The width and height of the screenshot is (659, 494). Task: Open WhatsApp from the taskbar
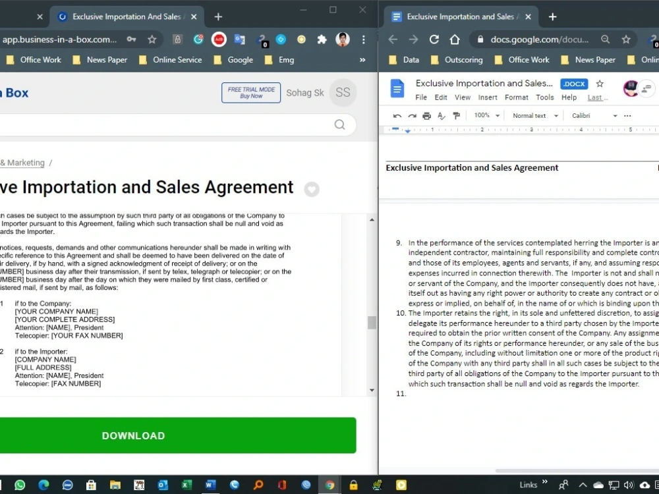20,485
